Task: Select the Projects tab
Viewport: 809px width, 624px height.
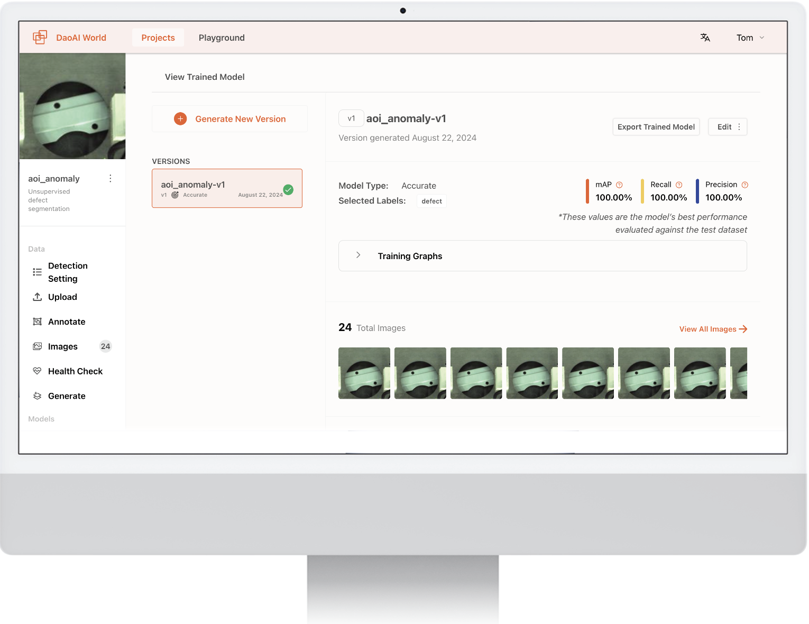Action: click(x=158, y=38)
